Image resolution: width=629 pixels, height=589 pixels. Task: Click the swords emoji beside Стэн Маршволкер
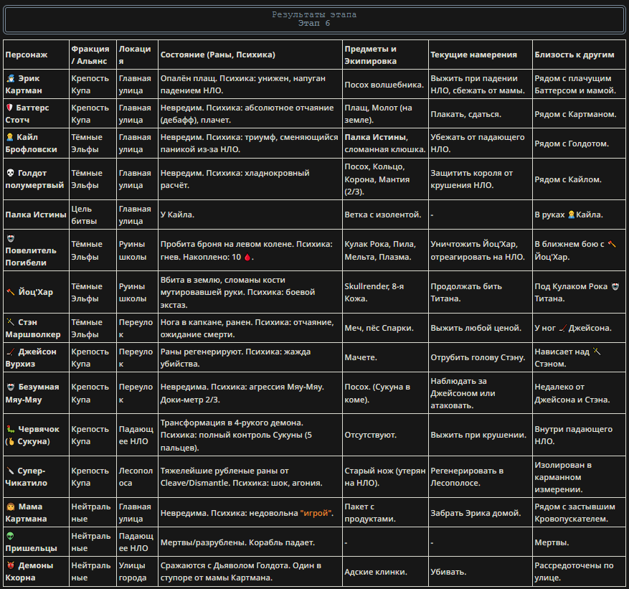tap(10, 322)
